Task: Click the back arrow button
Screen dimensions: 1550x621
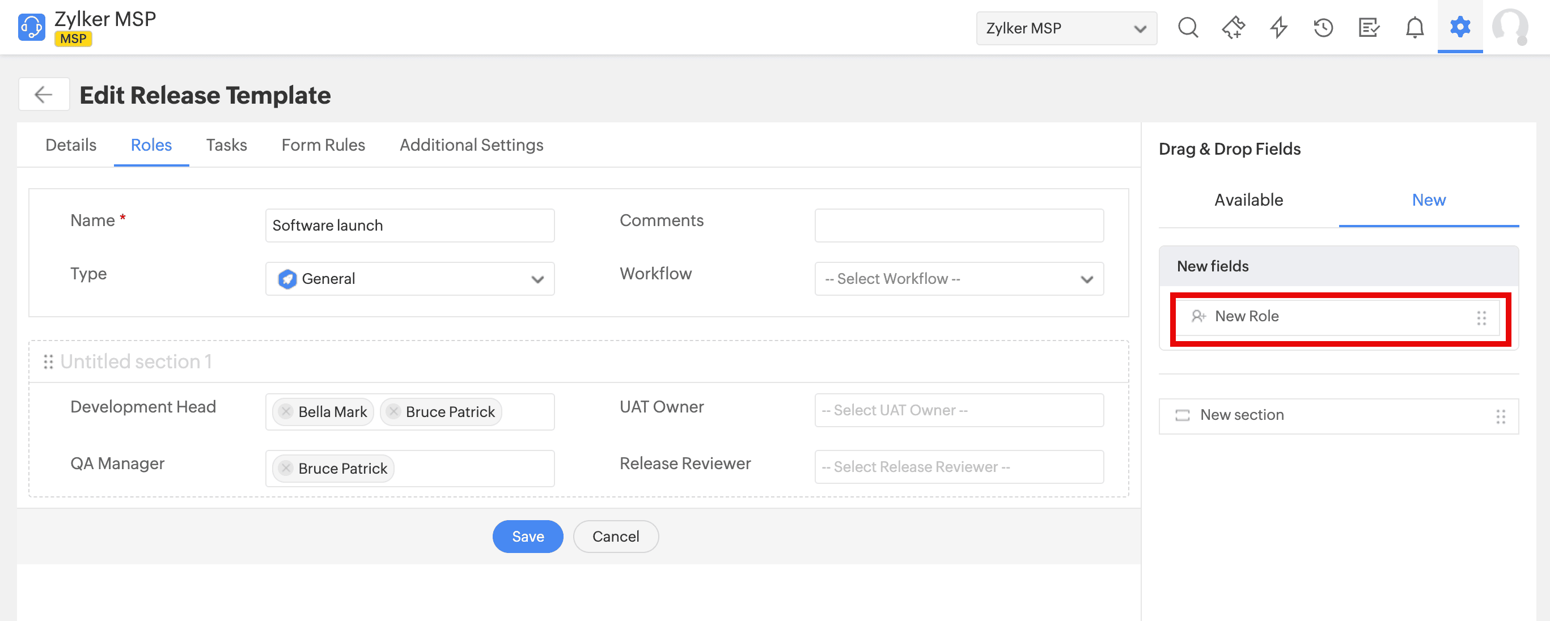Action: 43,95
